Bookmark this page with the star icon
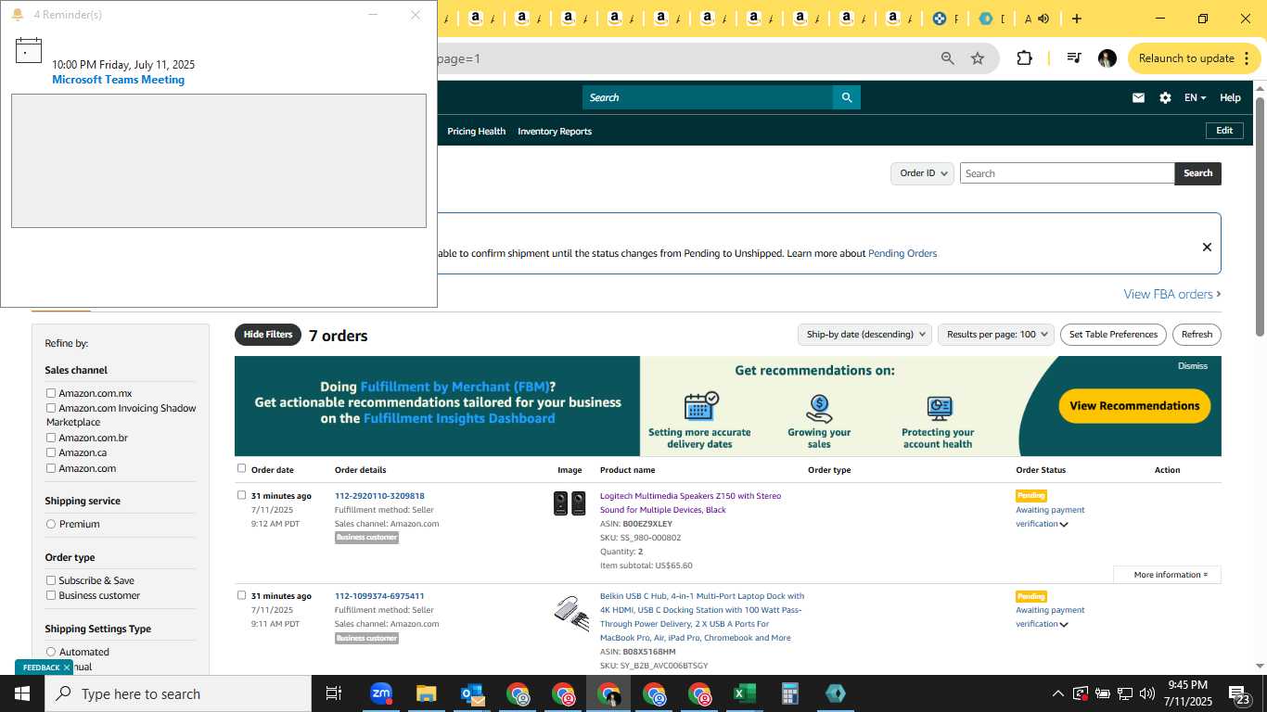The image size is (1267, 712). (x=978, y=58)
